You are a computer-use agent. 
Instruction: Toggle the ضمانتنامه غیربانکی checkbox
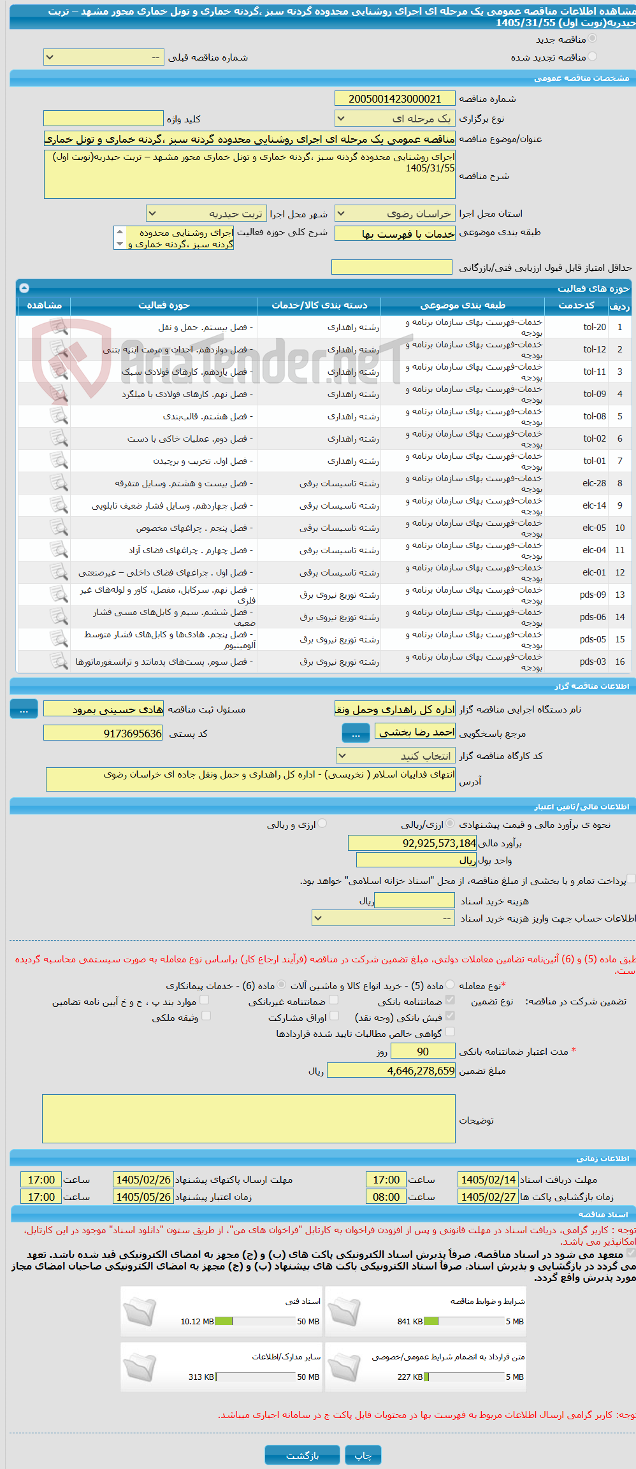(x=333, y=1001)
